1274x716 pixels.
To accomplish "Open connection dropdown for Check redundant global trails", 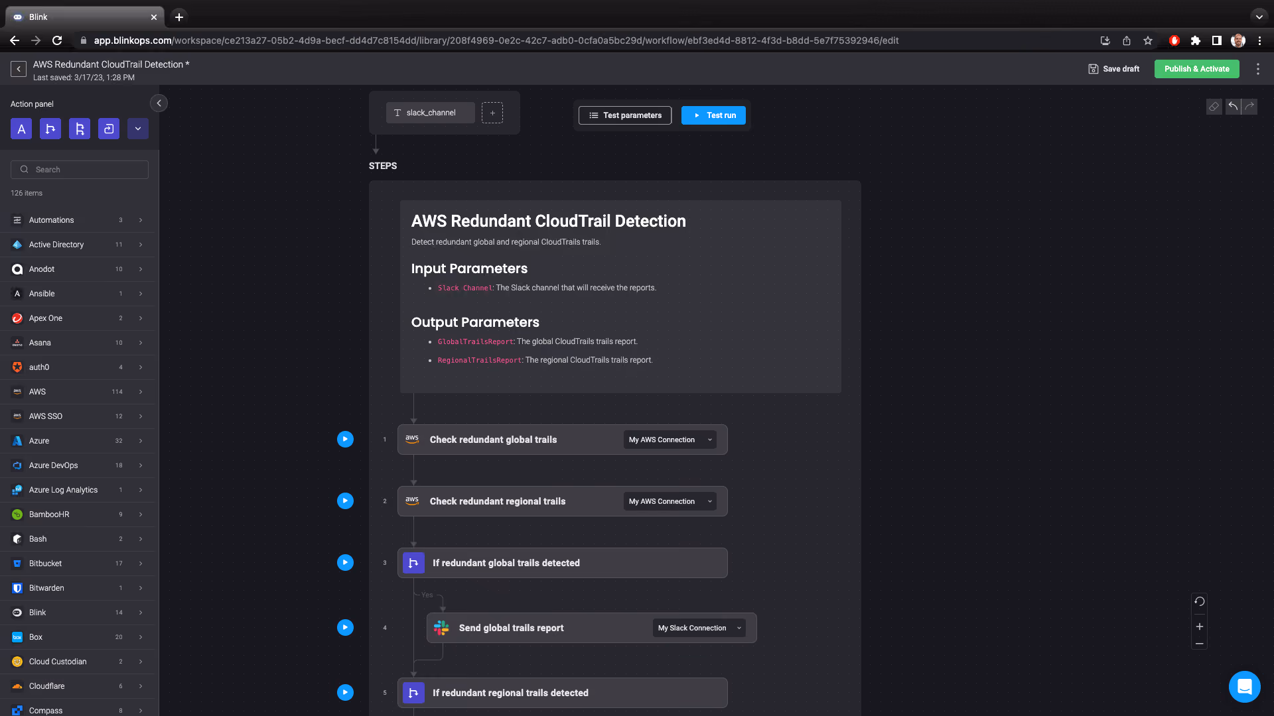I will coord(670,440).
